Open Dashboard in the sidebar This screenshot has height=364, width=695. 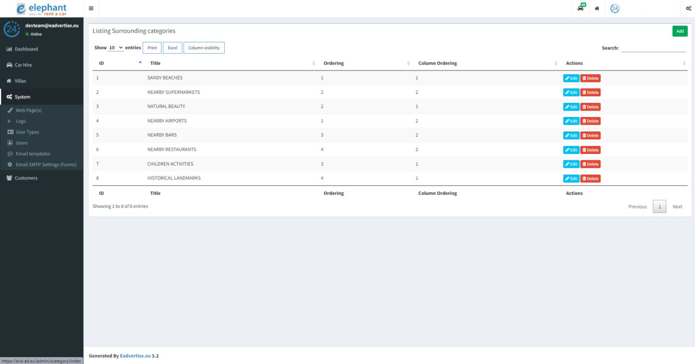[x=26, y=49]
